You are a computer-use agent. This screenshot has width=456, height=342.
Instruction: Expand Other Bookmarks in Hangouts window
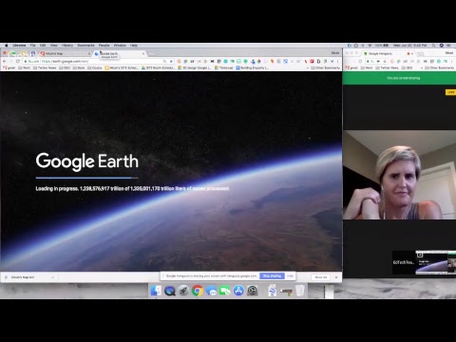tap(440, 67)
